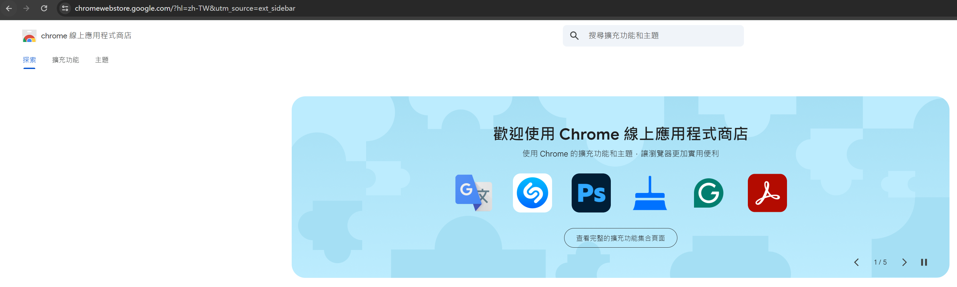Image resolution: width=957 pixels, height=287 pixels.
Task: Select the 探索 tab
Action: click(x=29, y=60)
